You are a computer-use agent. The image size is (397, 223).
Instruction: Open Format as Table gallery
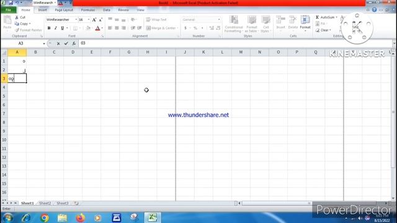tap(251, 24)
